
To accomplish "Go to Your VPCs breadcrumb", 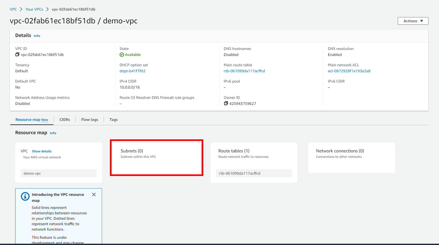I will tap(34, 9).
